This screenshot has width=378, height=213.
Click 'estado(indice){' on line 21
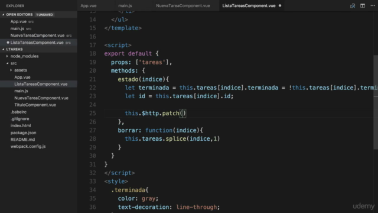click(144, 79)
